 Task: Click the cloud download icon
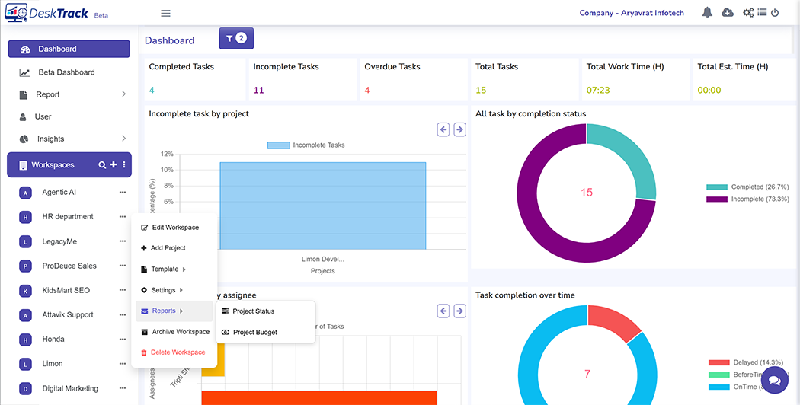click(x=728, y=13)
